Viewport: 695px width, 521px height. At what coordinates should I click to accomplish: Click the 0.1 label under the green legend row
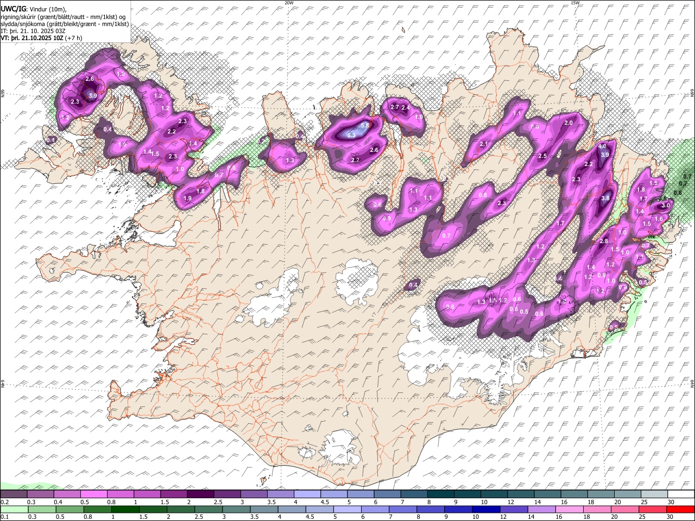4,517
